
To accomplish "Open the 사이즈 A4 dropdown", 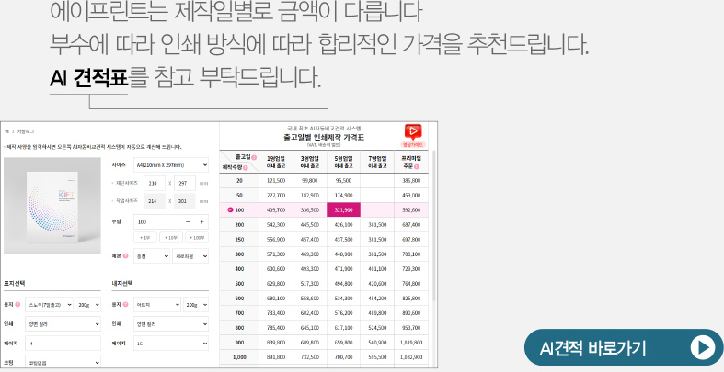I will 171,164.
